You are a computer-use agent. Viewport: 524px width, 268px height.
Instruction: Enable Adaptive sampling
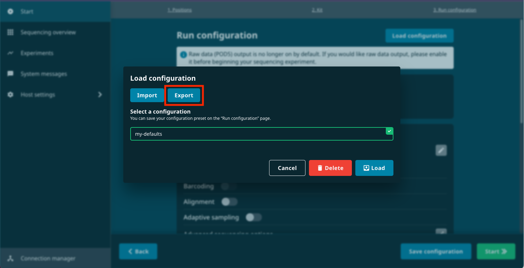[x=253, y=217]
